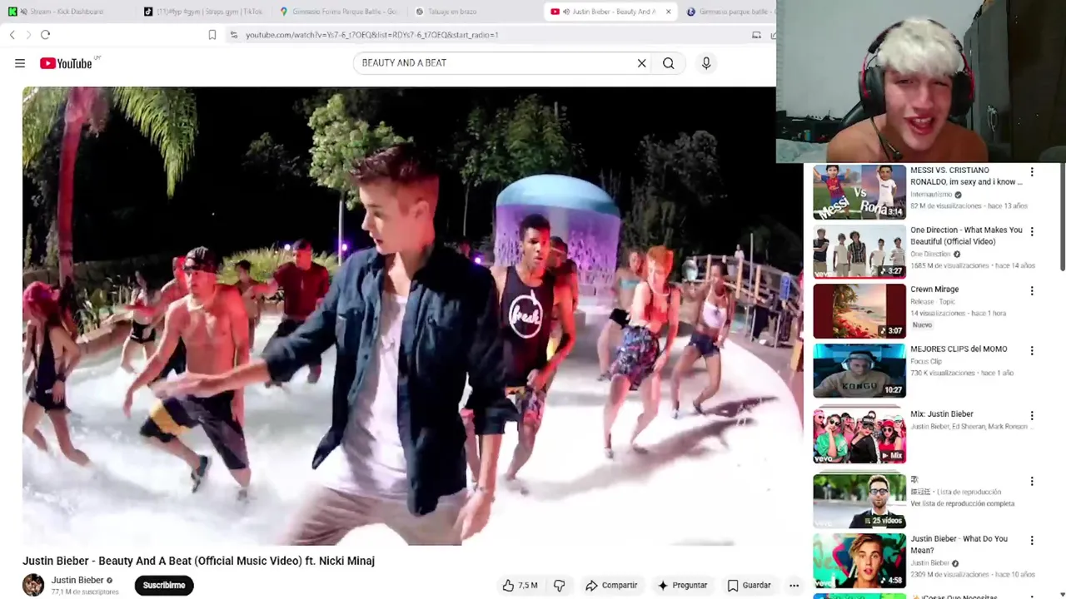Close the Justin Bieber YouTube tab
This screenshot has width=1066, height=599.
click(668, 12)
